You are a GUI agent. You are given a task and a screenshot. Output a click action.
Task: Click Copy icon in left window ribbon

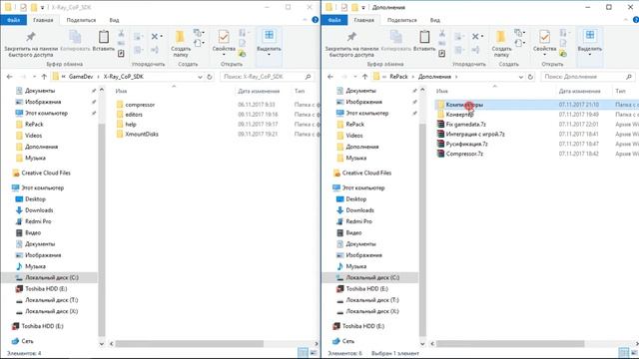[x=75, y=41]
